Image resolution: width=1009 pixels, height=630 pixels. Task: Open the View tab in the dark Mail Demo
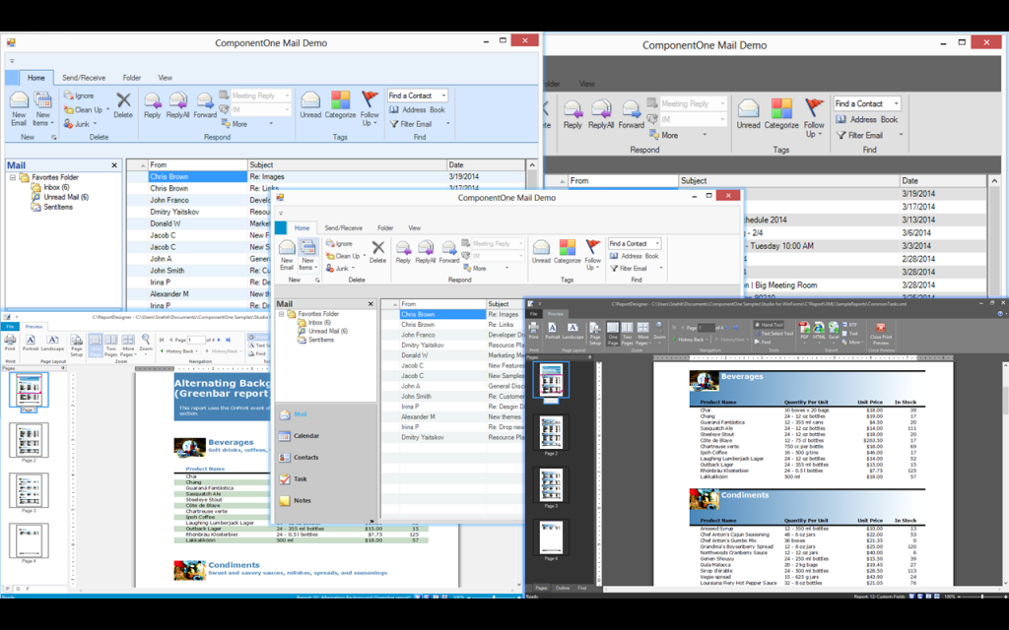point(587,84)
